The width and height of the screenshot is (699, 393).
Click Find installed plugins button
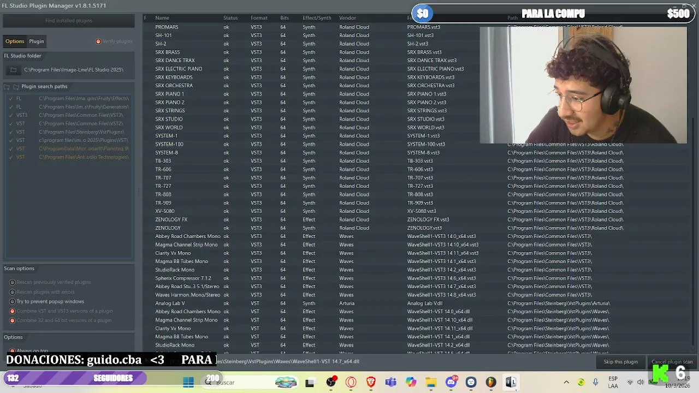coord(69,21)
